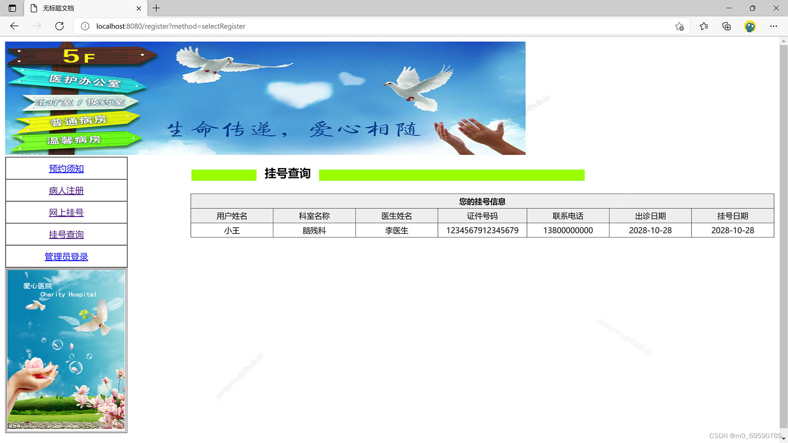
Task: Open the browser settings ellipsis menu
Action: click(774, 26)
